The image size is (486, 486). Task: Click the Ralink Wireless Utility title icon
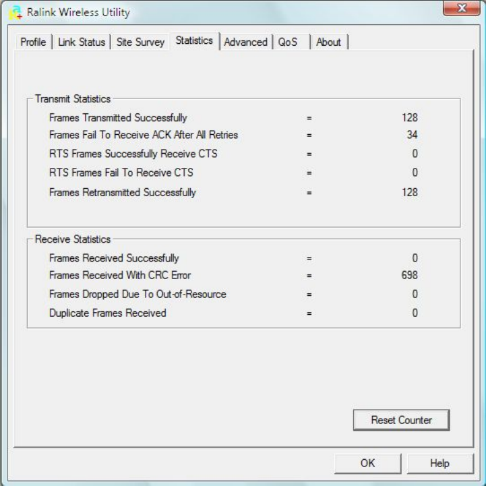[x=16, y=13]
